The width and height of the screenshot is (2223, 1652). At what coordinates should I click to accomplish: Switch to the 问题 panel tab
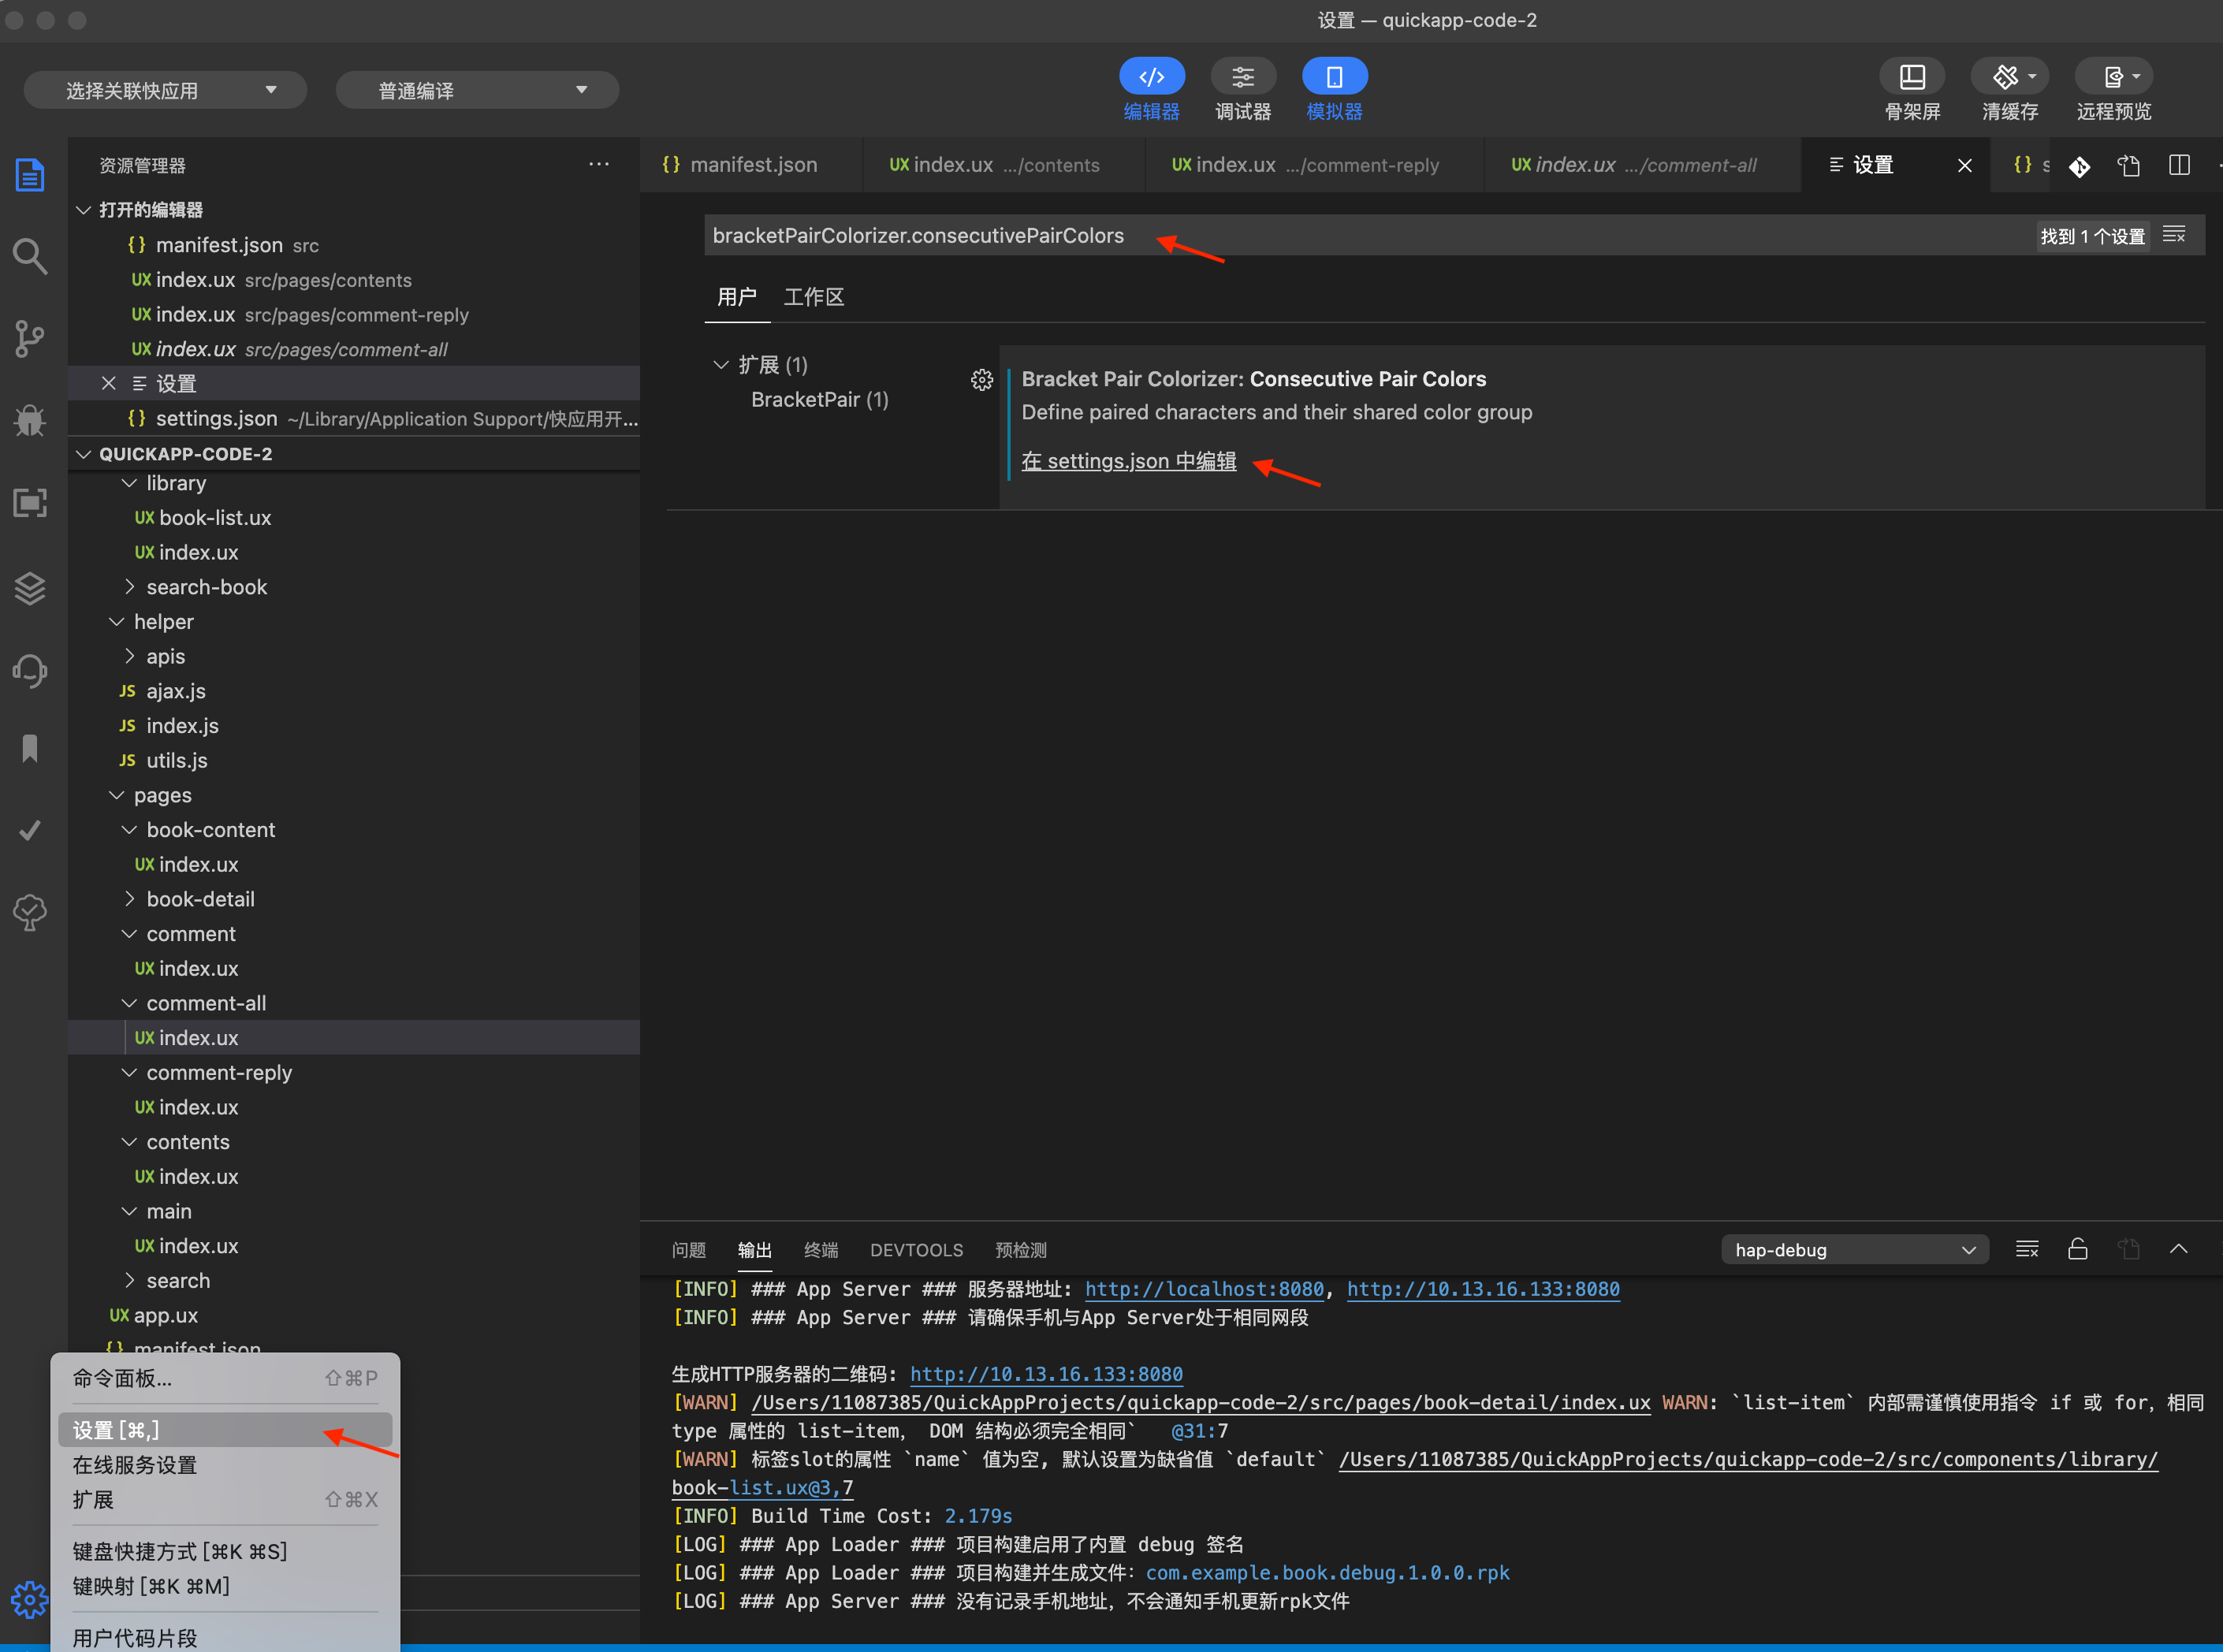click(689, 1250)
